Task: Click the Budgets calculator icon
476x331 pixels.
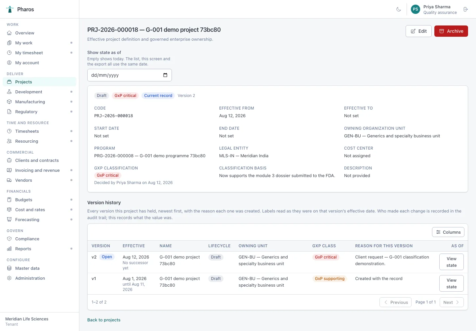Action: click(x=9, y=200)
